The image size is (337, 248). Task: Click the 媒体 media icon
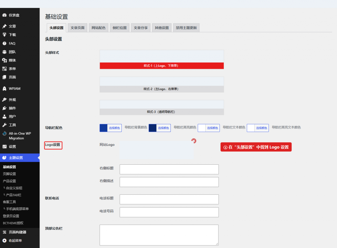point(4,60)
